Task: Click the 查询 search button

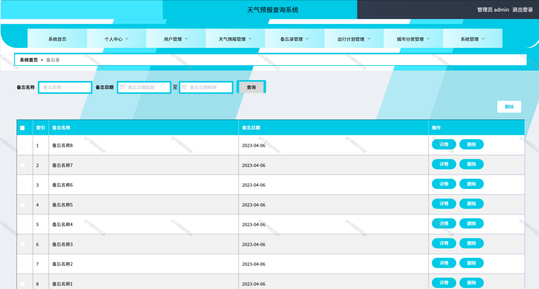Action: coord(251,87)
